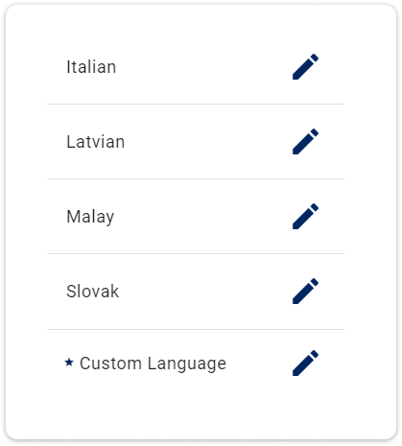Modify Slovak using its pencil icon
The width and height of the screenshot is (402, 446).
(x=305, y=292)
